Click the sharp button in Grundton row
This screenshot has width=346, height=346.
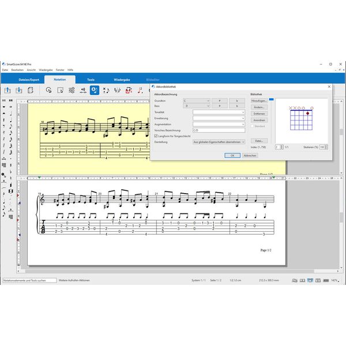pos(219,100)
